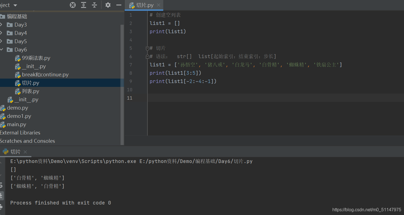Click the scroll-to-end icon in run toolbar
The image size is (404, 215).
[1, 196]
